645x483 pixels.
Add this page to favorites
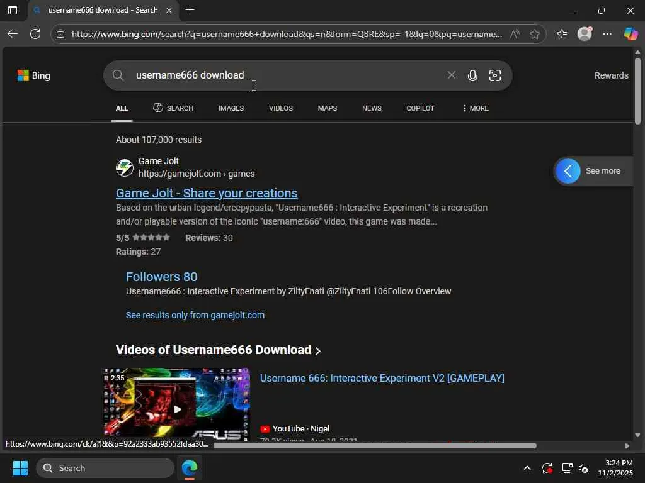534,34
